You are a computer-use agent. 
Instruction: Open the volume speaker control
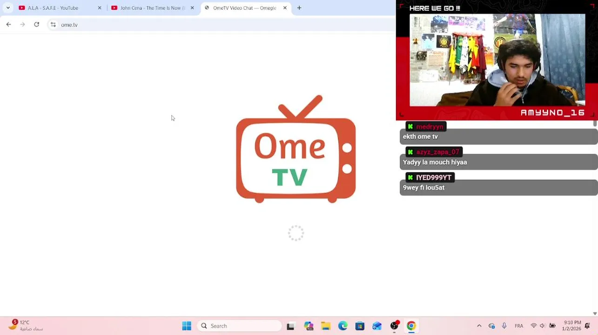click(x=543, y=326)
